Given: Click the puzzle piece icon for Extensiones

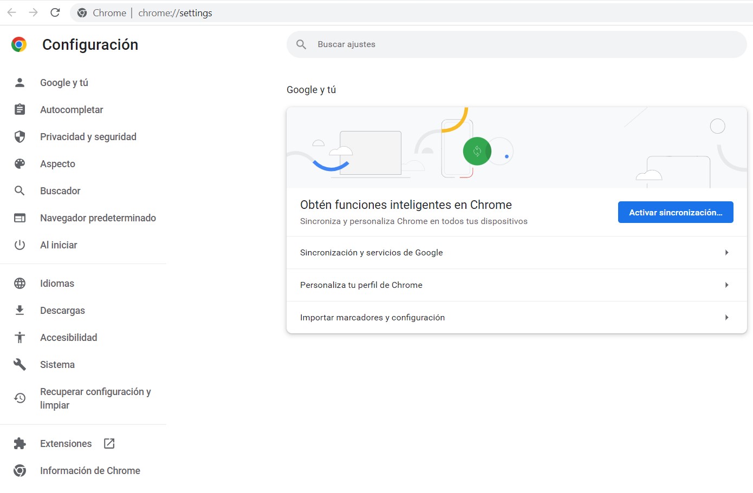Looking at the screenshot, I should [20, 443].
